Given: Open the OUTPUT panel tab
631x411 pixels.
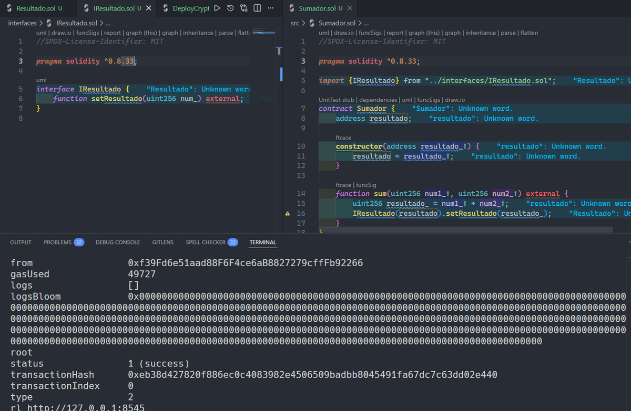Looking at the screenshot, I should click(21, 243).
